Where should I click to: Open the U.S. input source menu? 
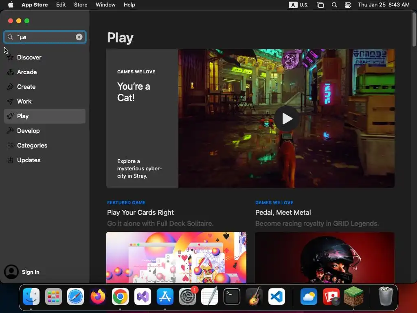pyautogui.click(x=298, y=5)
